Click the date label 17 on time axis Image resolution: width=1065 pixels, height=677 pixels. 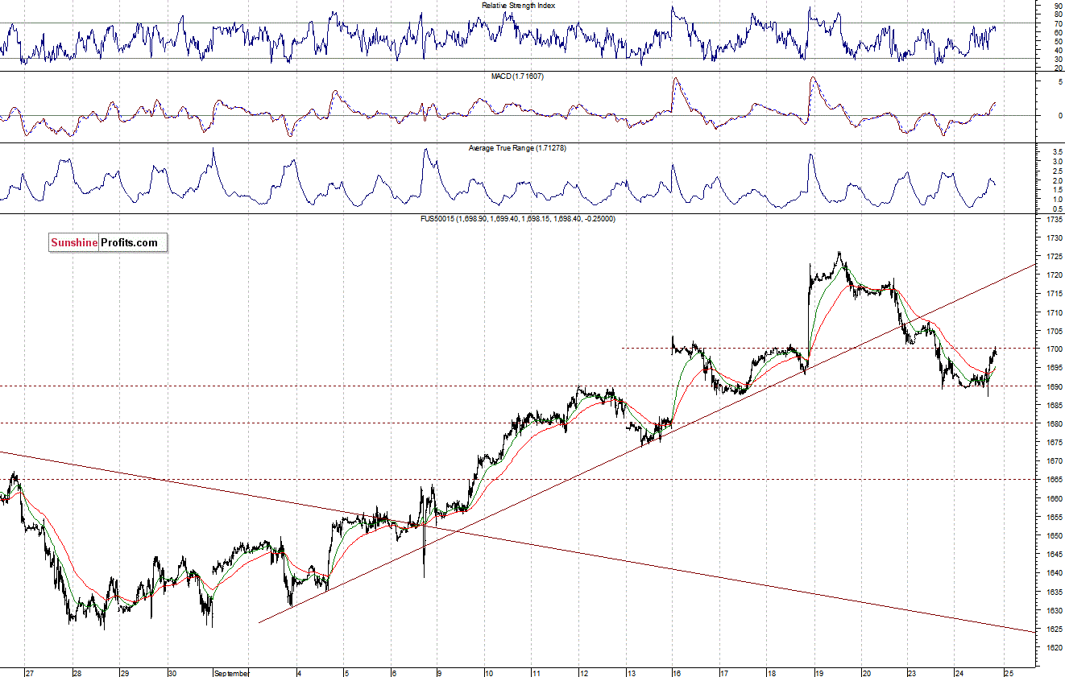tap(725, 672)
